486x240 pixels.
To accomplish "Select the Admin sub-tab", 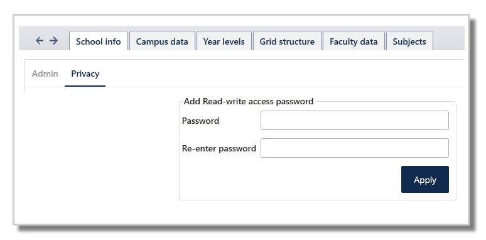I will coord(45,74).
